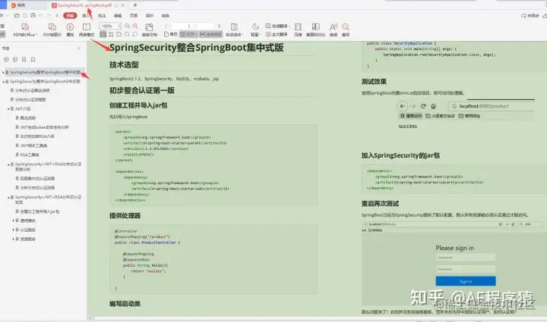Click the page number input field
Screen dimensions: 547x322
[x=192, y=26]
